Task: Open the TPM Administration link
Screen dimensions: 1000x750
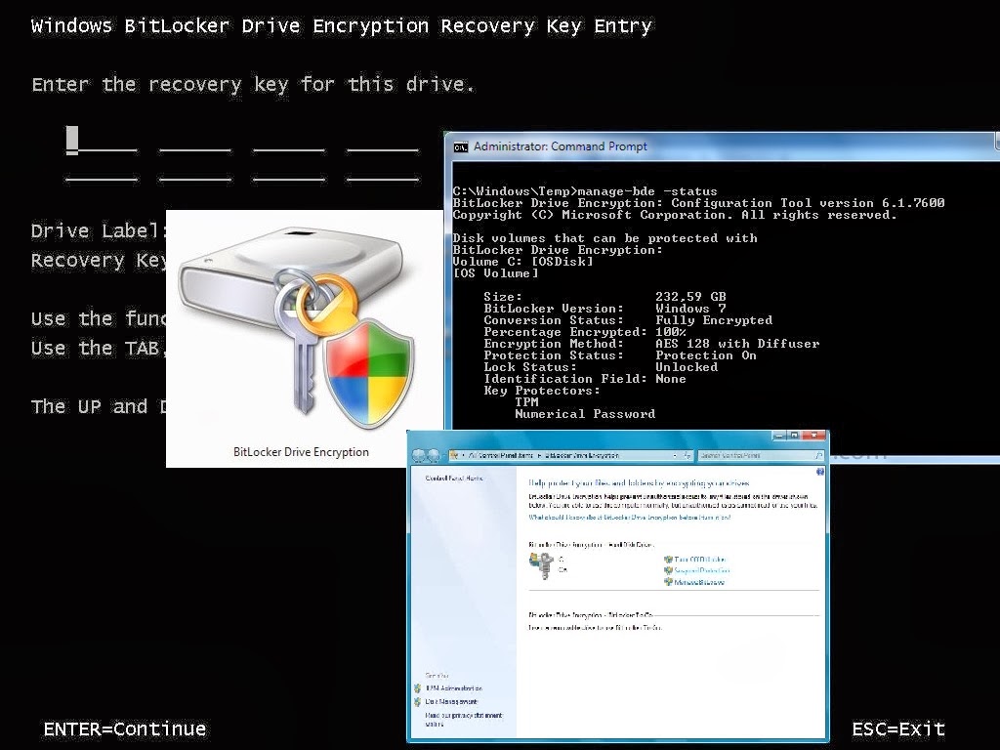Action: click(454, 688)
